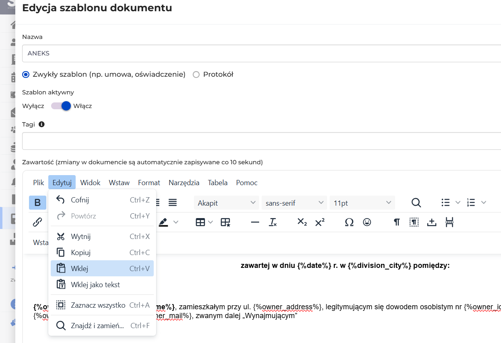Viewport: 501px width, 343px height.
Task: Insert a horizontal line
Action: [255, 222]
